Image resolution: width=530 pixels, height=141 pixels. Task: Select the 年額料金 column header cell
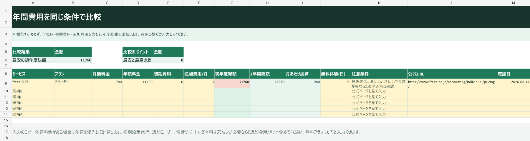click(x=138, y=74)
